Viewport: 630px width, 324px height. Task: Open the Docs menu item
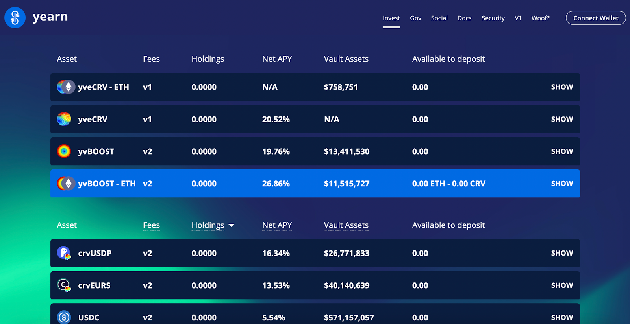(x=464, y=18)
